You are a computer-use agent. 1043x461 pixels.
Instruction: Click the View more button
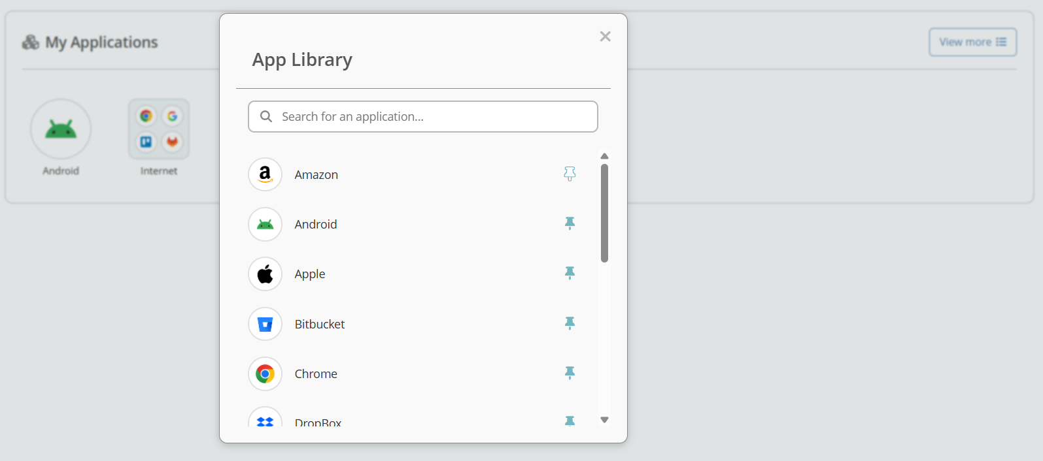tap(972, 42)
